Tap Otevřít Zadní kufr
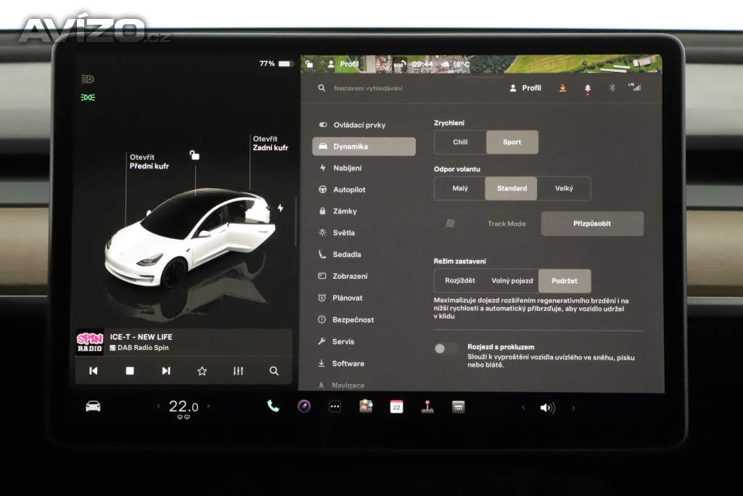 [270, 143]
